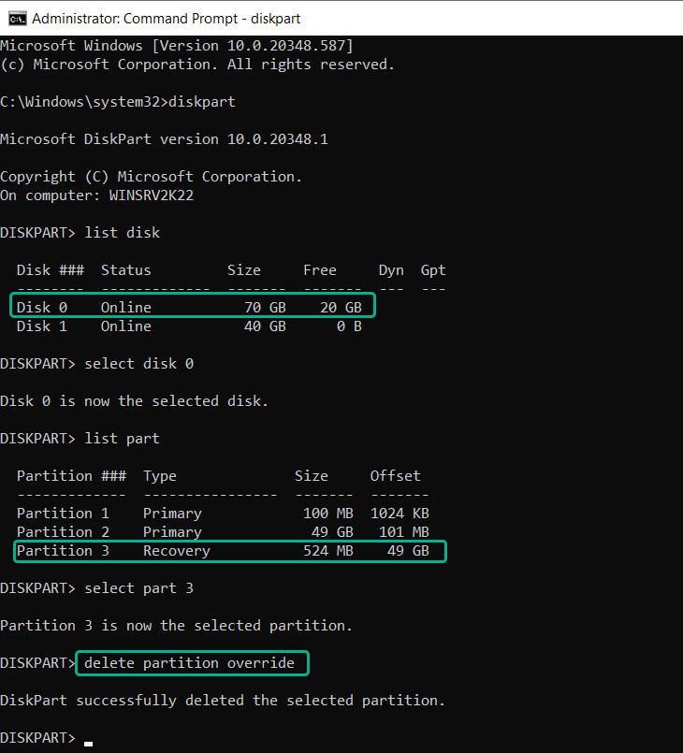Click the Command Prompt icon in title bar
The width and height of the screenshot is (683, 753).
18,19
